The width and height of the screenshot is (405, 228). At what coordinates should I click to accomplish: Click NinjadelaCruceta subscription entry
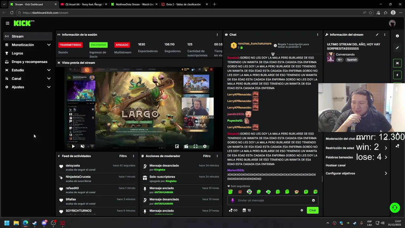tap(97, 179)
